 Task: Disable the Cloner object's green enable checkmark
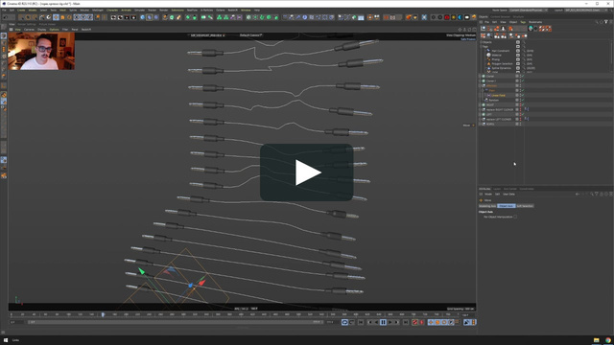[x=523, y=77]
